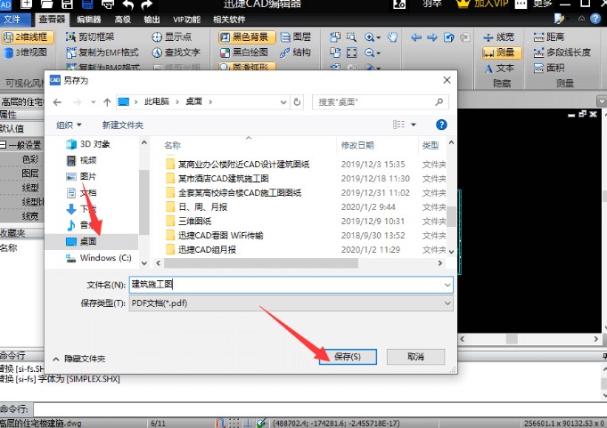The width and height of the screenshot is (607, 428).
Task: Open the 文件 menu
Action: [x=15, y=20]
